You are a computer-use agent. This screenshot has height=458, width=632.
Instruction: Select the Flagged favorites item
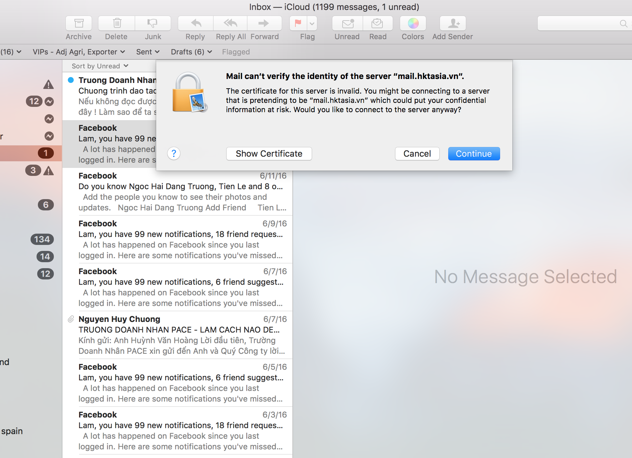click(x=236, y=52)
